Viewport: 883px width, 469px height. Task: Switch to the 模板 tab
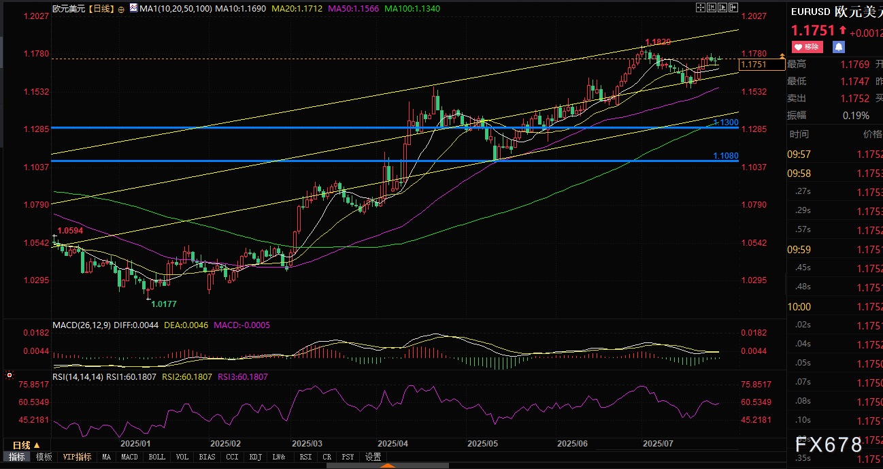[x=44, y=457]
